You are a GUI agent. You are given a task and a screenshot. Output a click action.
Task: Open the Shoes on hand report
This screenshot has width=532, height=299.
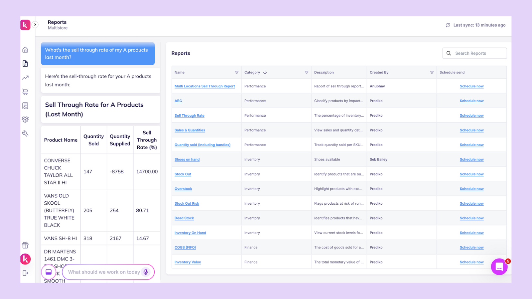187,159
